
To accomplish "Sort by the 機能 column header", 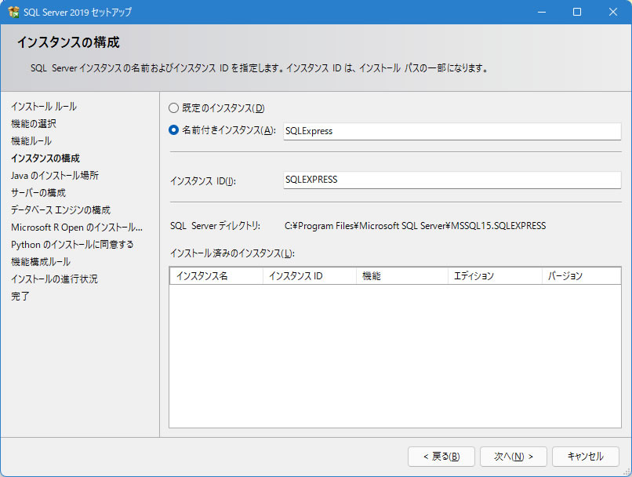I will 401,276.
